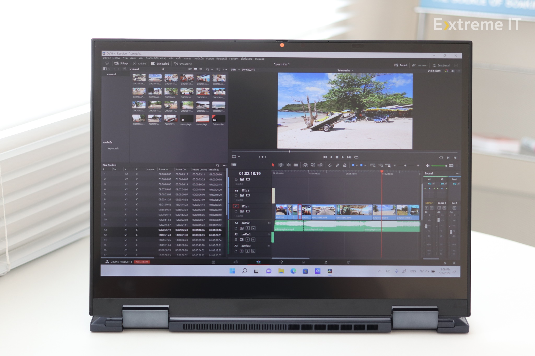
Task: Click the Full Extent Zoom icon
Action: [373, 165]
